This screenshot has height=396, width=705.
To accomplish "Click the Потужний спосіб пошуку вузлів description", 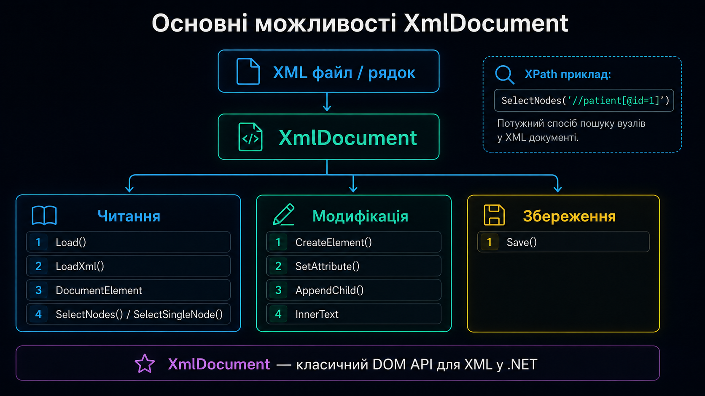I will (571, 130).
